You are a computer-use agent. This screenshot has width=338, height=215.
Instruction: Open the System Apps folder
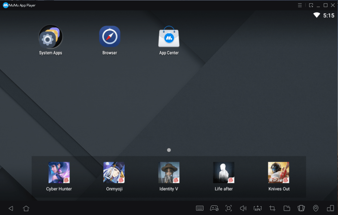(x=51, y=36)
